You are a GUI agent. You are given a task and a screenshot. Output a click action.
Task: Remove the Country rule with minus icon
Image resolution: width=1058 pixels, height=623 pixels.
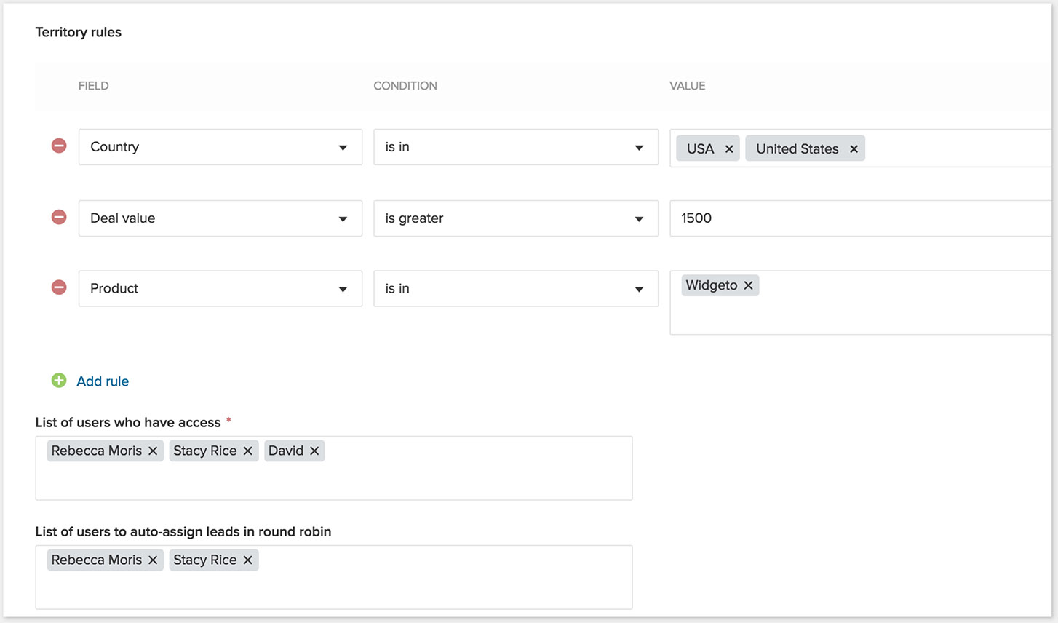pyautogui.click(x=59, y=146)
